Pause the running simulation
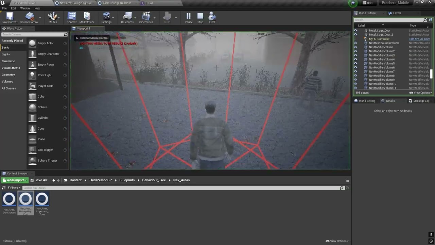This screenshot has width=435, height=245. (x=188, y=16)
